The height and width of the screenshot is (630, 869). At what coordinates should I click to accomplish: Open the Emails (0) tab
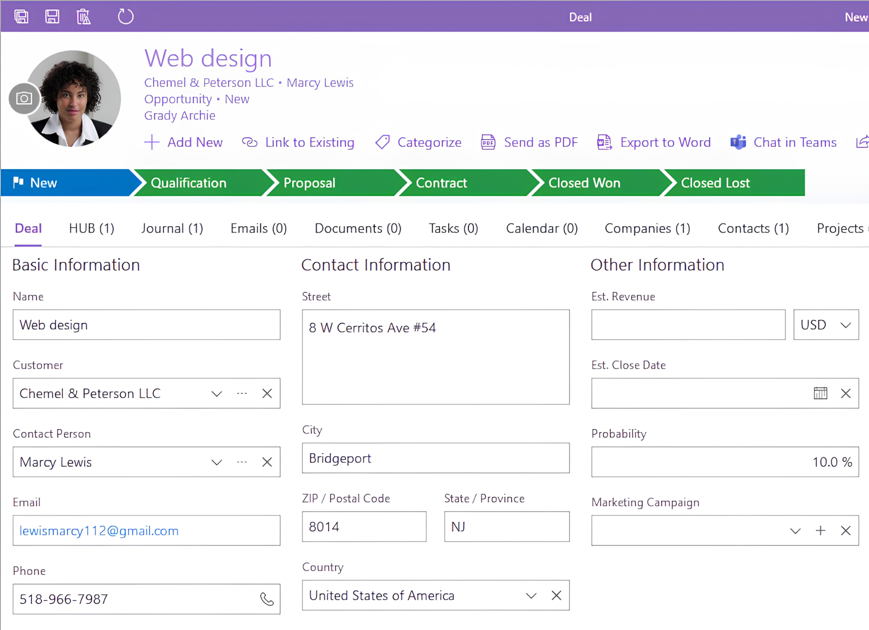point(259,228)
